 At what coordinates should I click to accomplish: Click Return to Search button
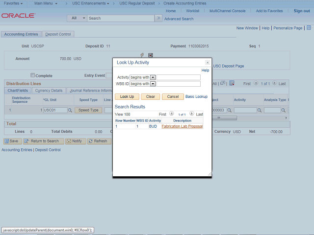pos(44,141)
